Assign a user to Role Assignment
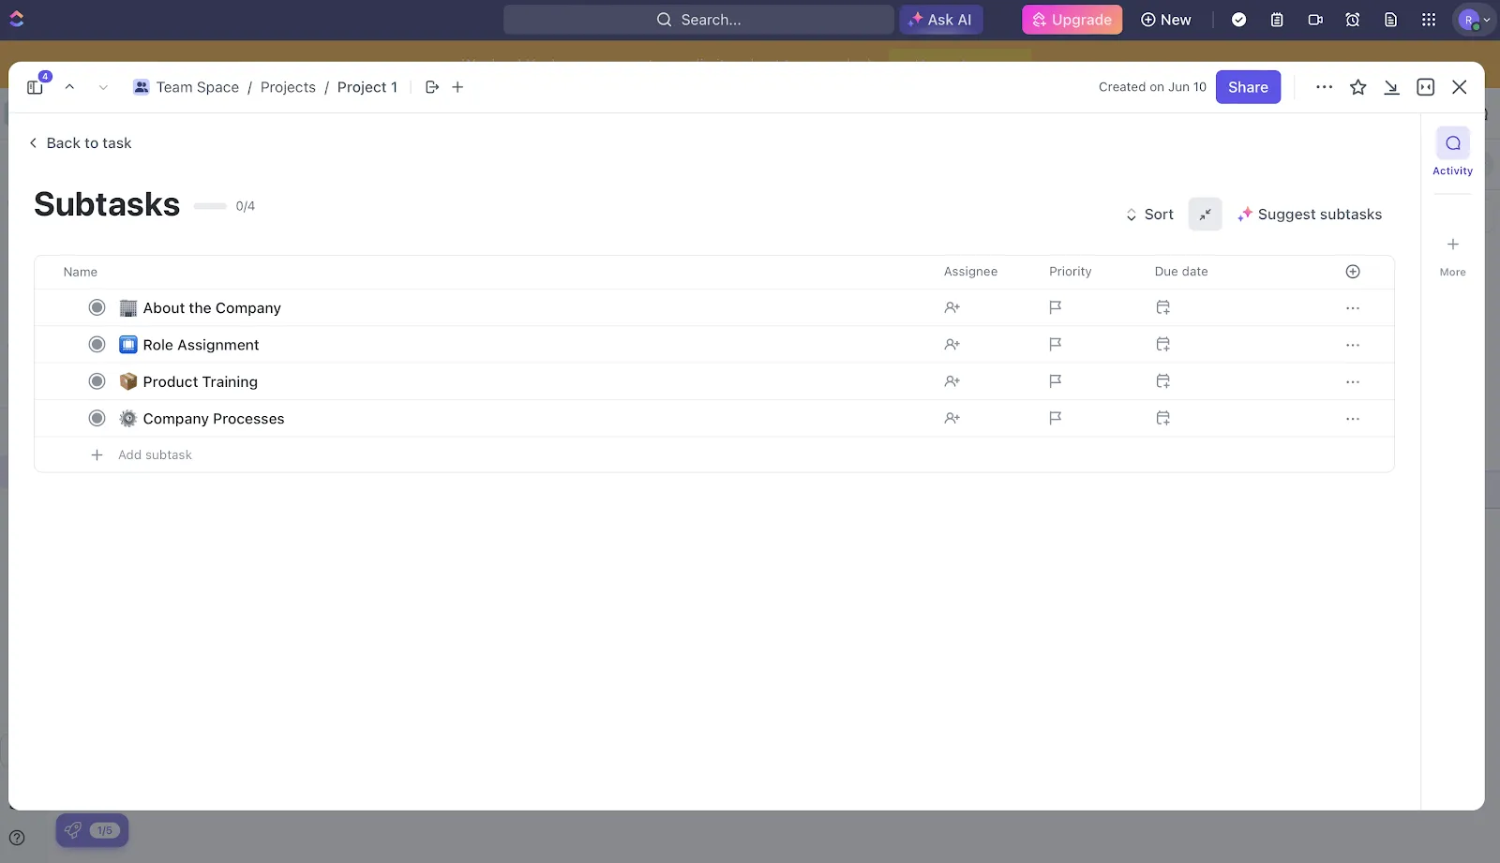 click(x=952, y=345)
